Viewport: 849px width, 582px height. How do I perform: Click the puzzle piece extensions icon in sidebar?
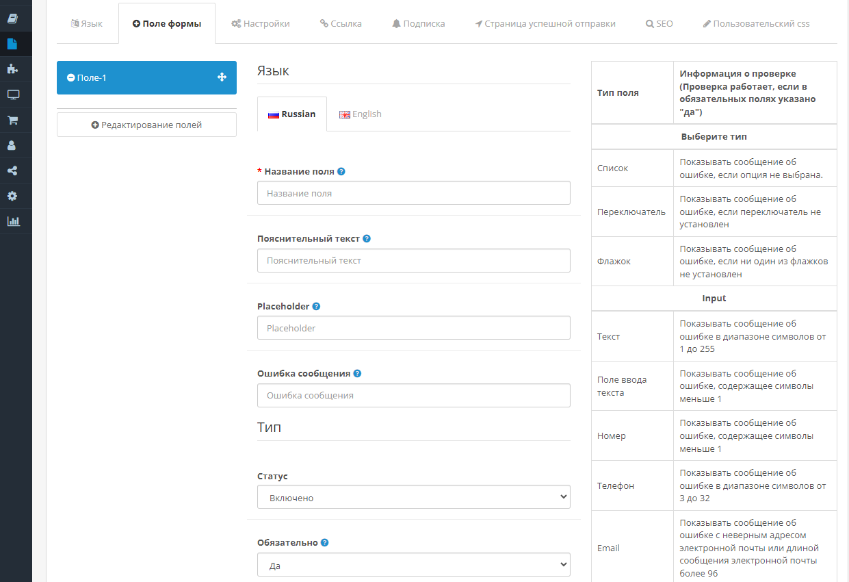coord(12,69)
